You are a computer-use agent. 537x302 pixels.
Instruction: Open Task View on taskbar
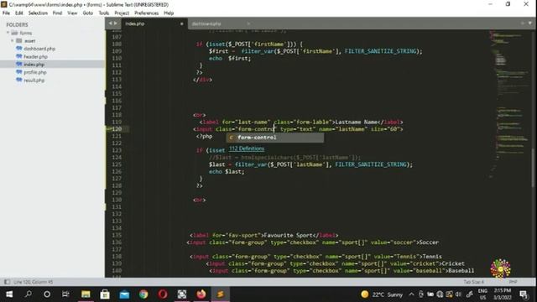pos(65,294)
